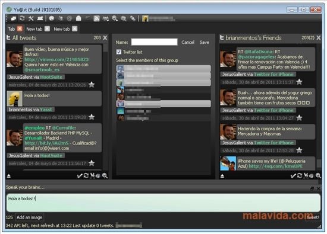Mark all read checkmark in All tweets

(x=80, y=176)
